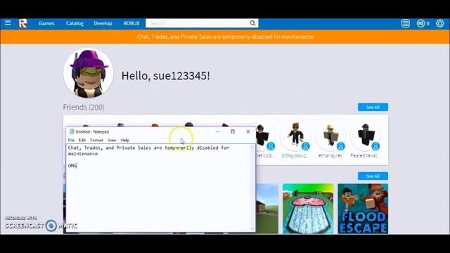Click See All above game thumbnails
450x253 pixels.
(373, 176)
